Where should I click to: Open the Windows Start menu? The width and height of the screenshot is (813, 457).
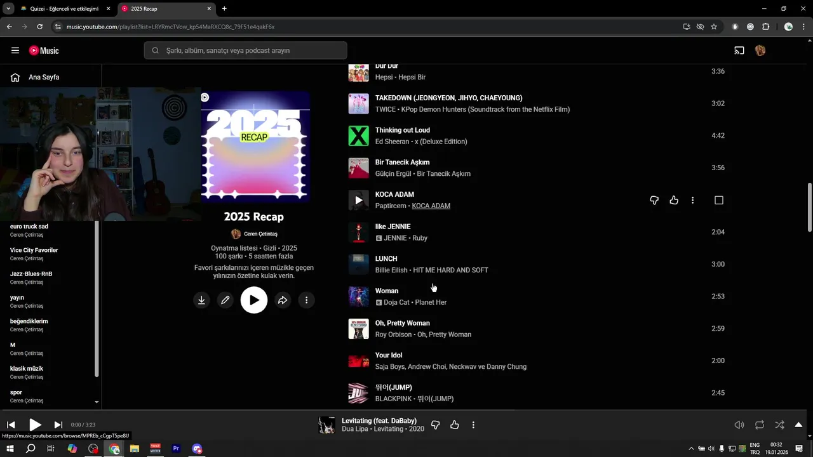click(10, 449)
